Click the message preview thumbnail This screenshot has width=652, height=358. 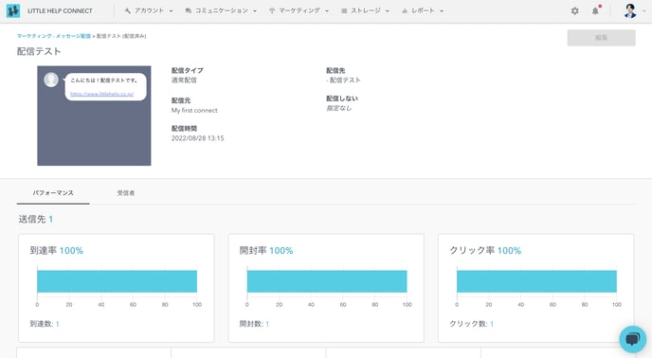(94, 116)
